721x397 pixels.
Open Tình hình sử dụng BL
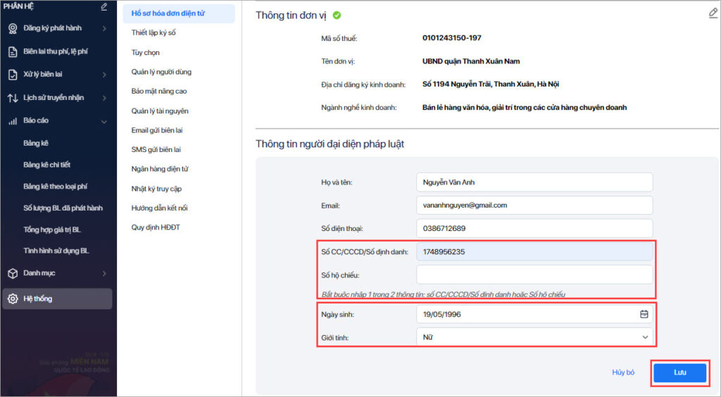click(56, 251)
